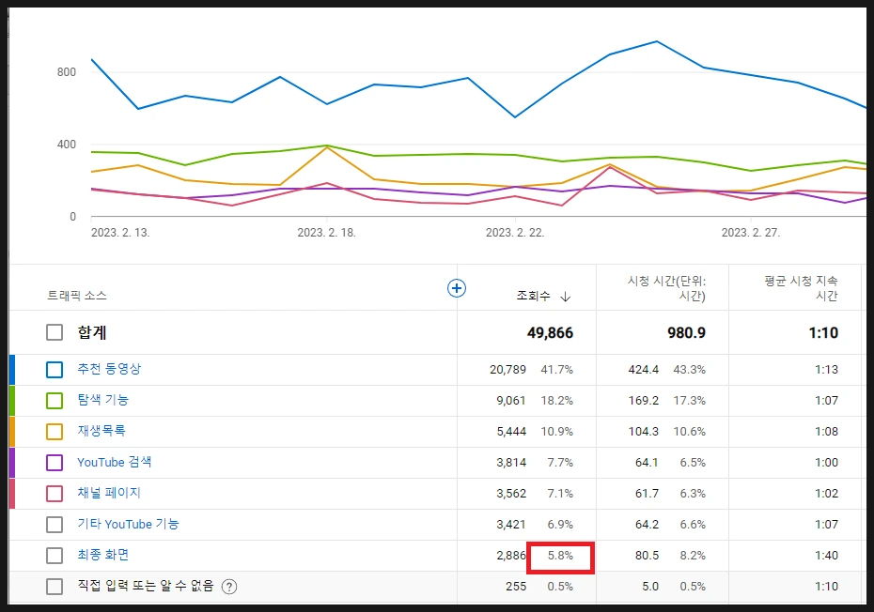
Task: Click the 트래픽 소스 column header
Action: pos(77,295)
